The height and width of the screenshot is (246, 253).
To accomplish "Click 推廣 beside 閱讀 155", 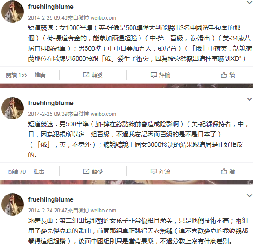I will click(40, 75).
